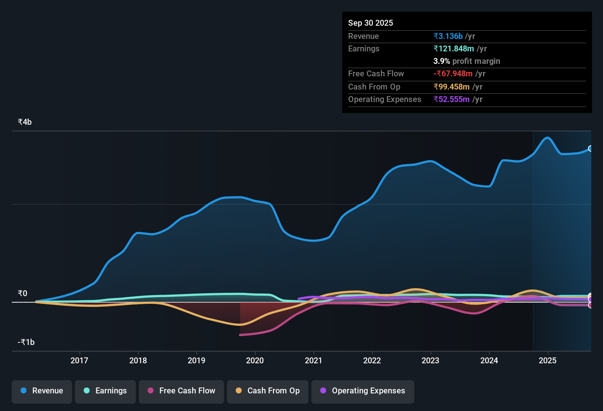Click the purple Operating Expenses legend dot
Screen dimensions: 603x411
323,391
